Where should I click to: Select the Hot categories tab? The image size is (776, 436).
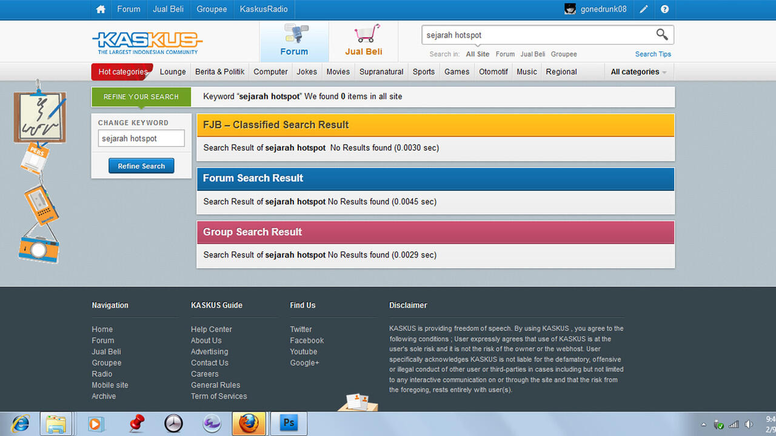pos(122,71)
